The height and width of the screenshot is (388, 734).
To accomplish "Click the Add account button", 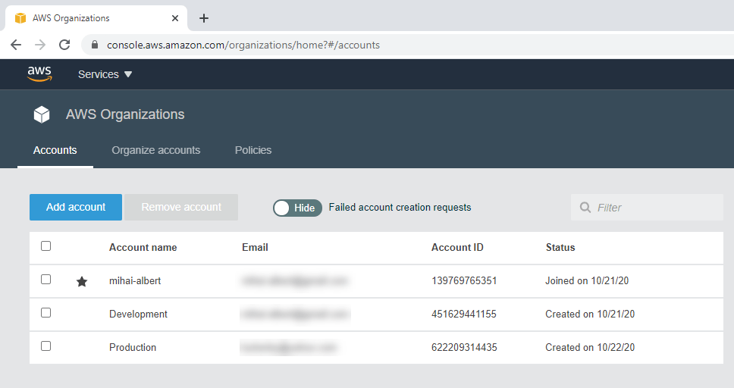I will pos(76,208).
